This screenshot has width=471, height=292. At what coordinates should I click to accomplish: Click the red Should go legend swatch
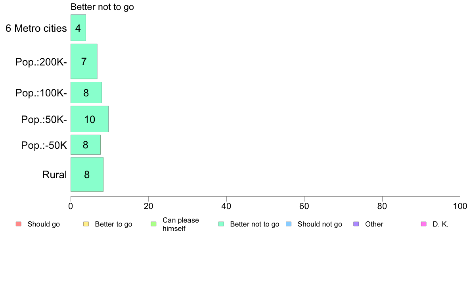tap(19, 224)
